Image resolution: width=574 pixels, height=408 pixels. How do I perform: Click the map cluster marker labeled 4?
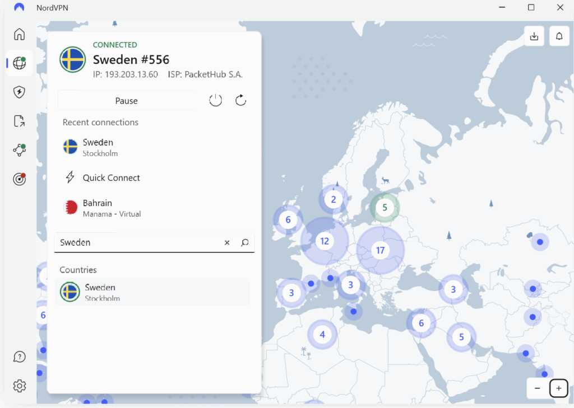(322, 335)
